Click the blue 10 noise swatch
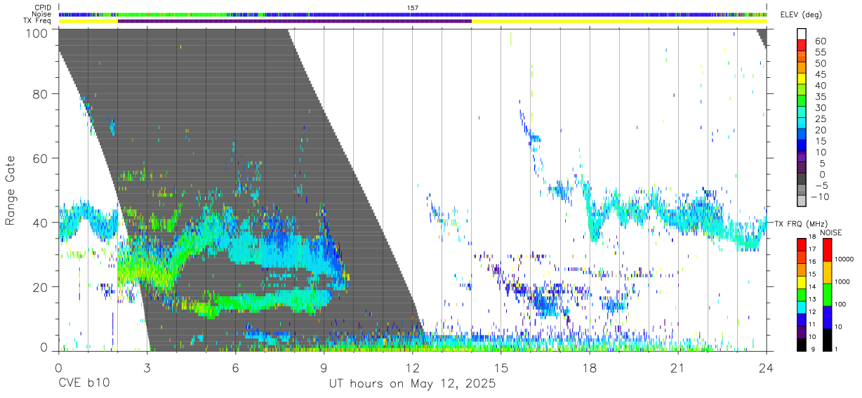 coord(827,317)
